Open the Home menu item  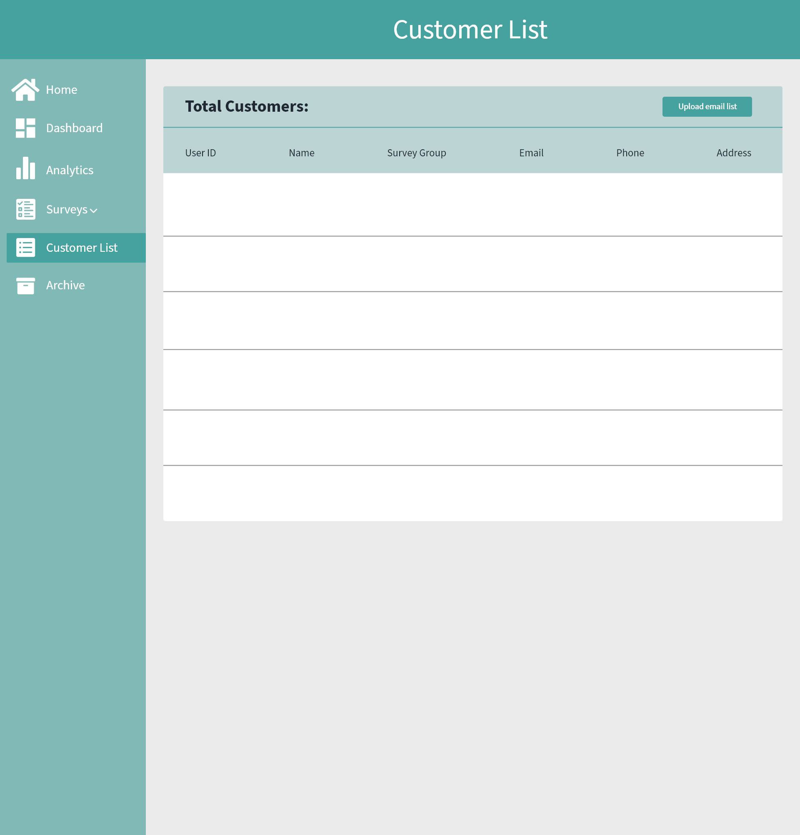pyautogui.click(x=61, y=90)
